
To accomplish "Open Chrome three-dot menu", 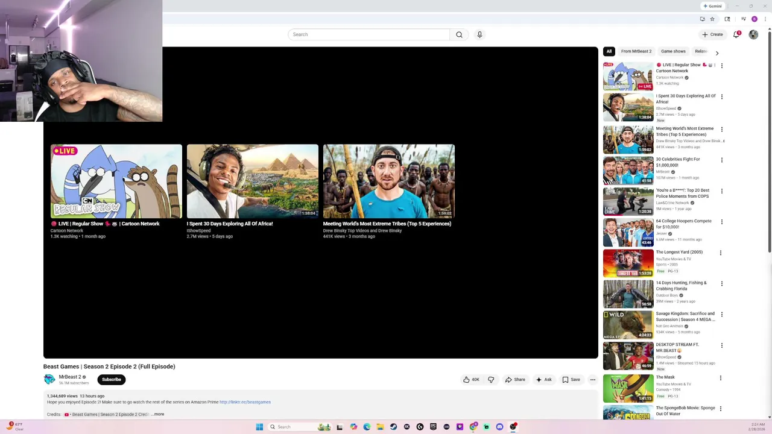I will point(765,19).
